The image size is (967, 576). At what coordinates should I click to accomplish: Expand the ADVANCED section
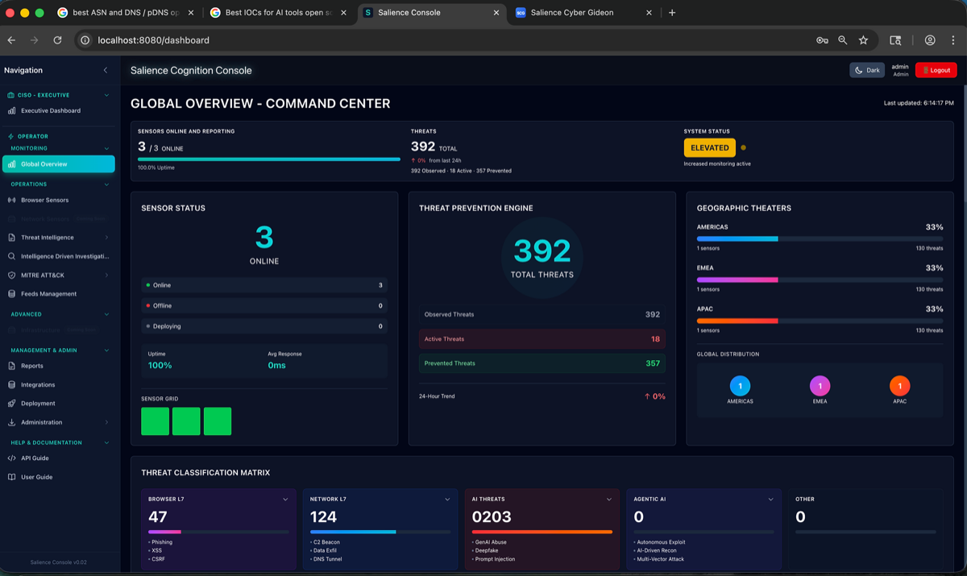[106, 313]
